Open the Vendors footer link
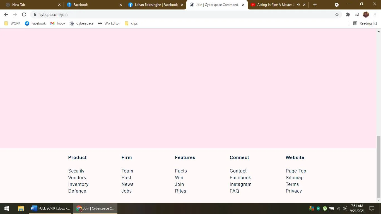This screenshot has width=381, height=214. 77,177
